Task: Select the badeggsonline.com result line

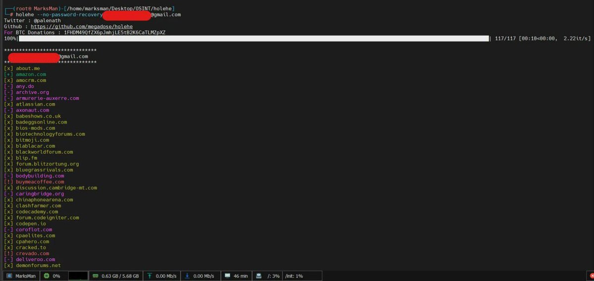Action: point(36,122)
